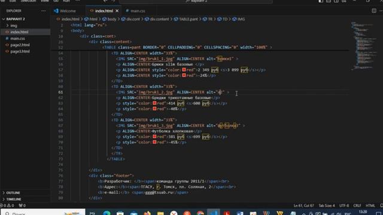Change the HTML language mode
This screenshot has height=215, width=383.
click(370, 205)
